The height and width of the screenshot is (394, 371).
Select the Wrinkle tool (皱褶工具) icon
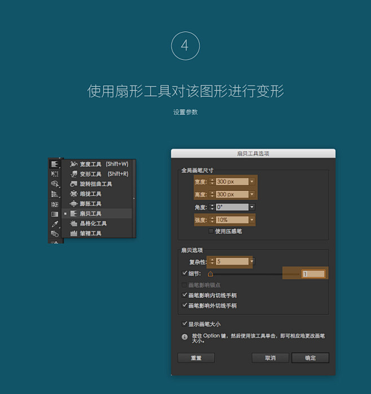coord(74,233)
